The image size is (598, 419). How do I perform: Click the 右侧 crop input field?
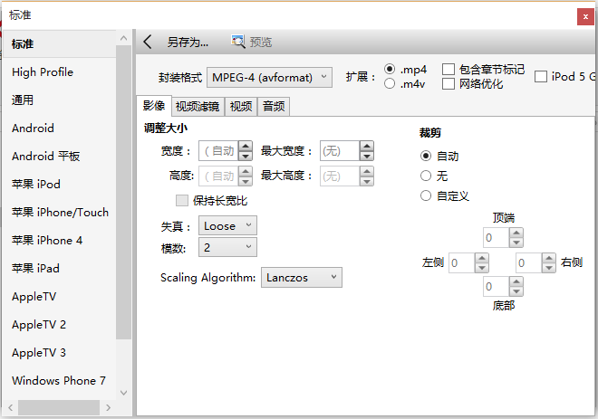tap(528, 262)
